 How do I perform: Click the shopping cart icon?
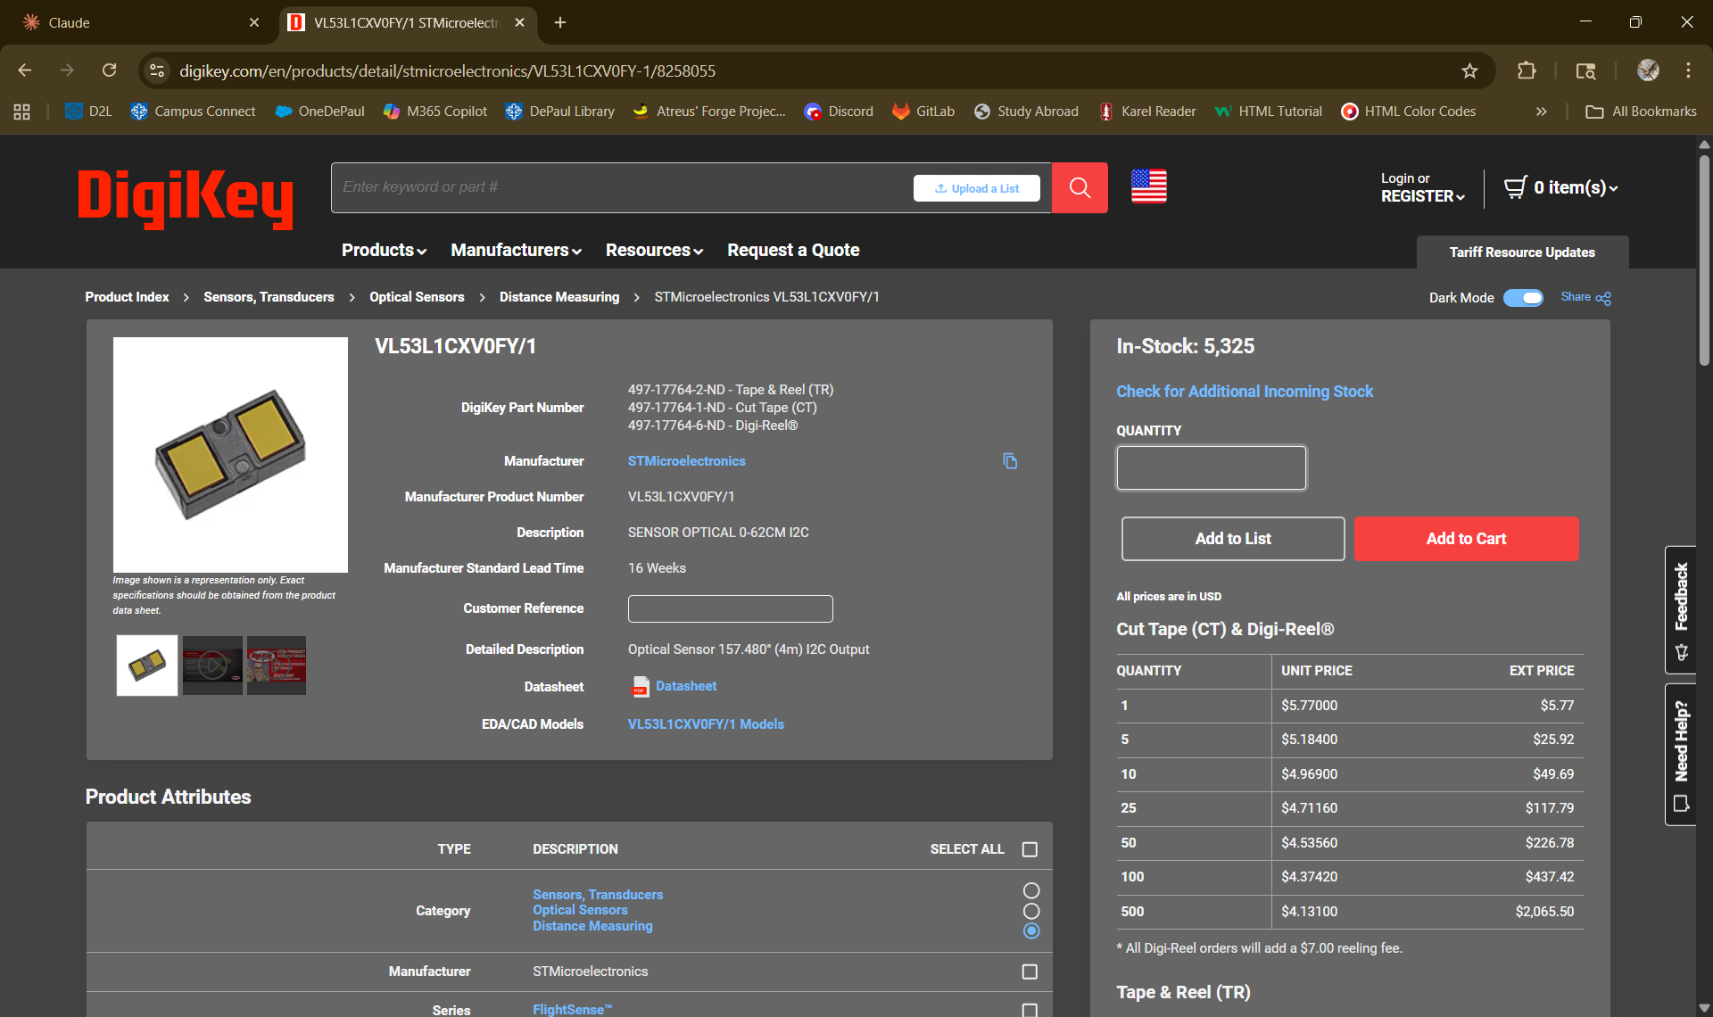coord(1515,187)
